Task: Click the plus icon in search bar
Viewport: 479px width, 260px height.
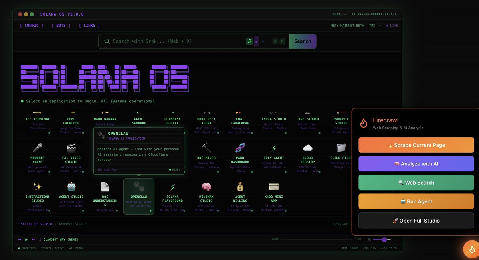Action: (263, 41)
